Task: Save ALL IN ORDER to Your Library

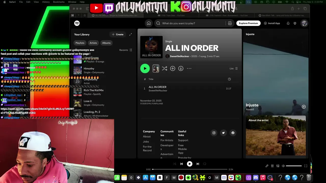Action: (173, 68)
